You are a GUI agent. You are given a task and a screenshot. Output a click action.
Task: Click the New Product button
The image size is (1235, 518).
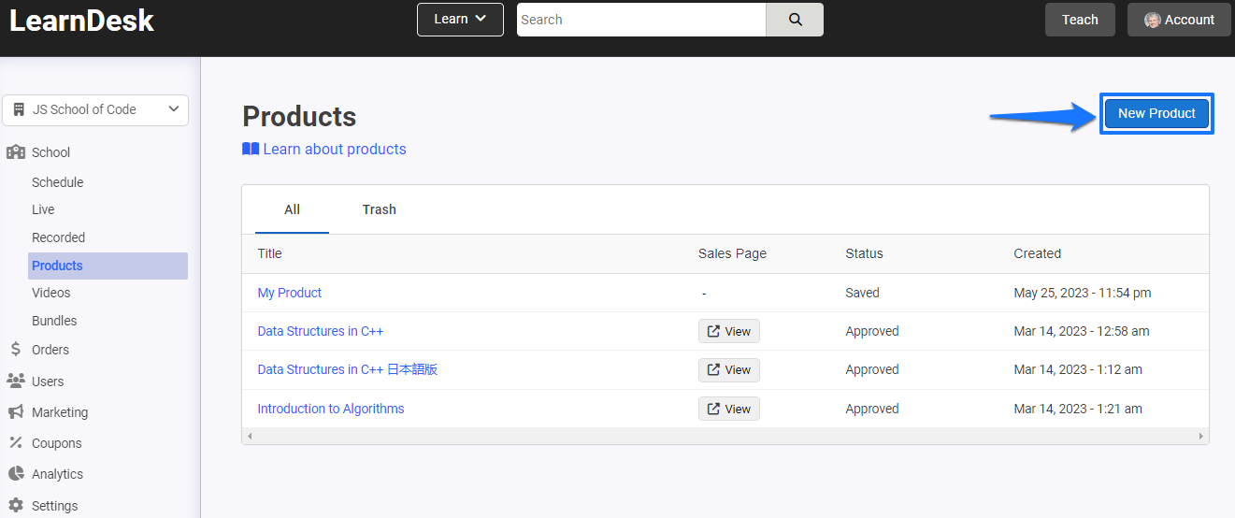click(x=1156, y=113)
